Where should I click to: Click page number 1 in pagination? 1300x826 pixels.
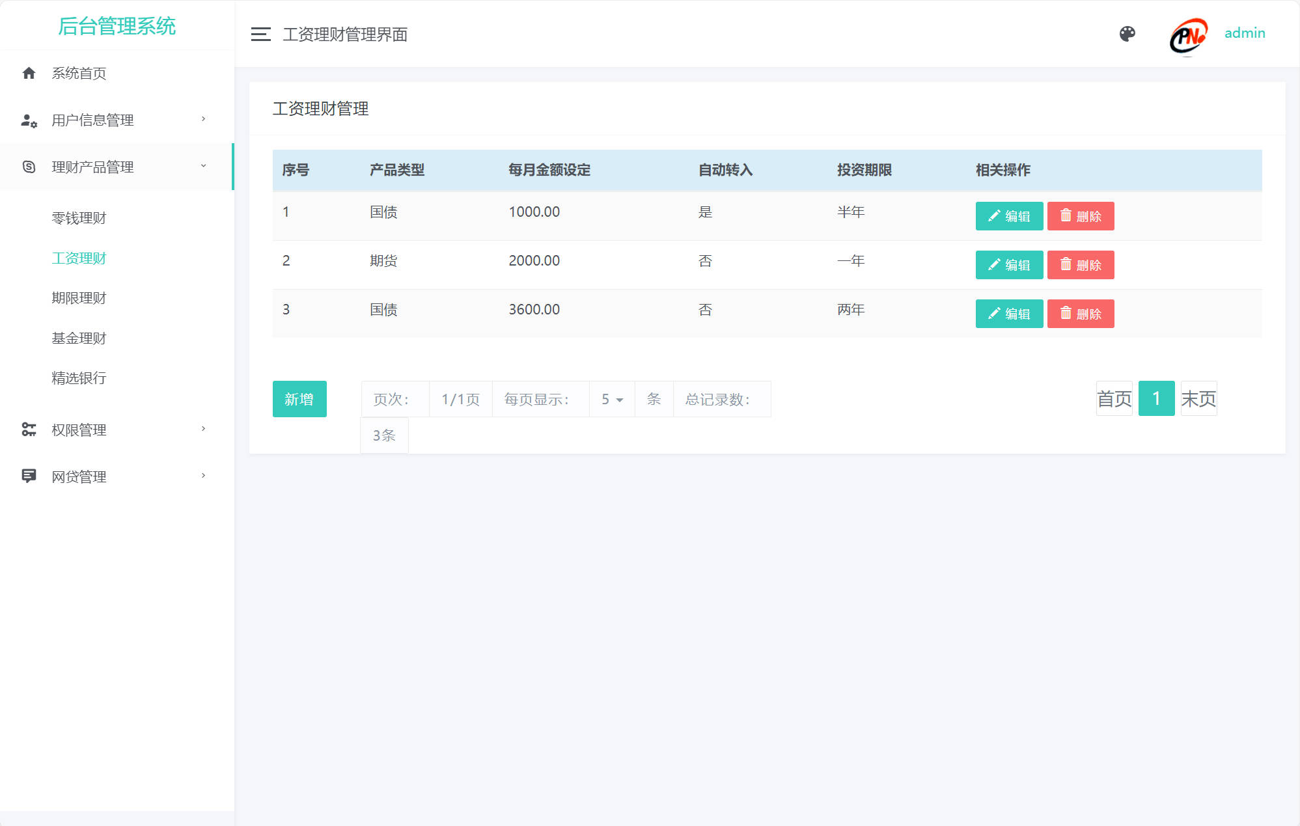coord(1156,398)
